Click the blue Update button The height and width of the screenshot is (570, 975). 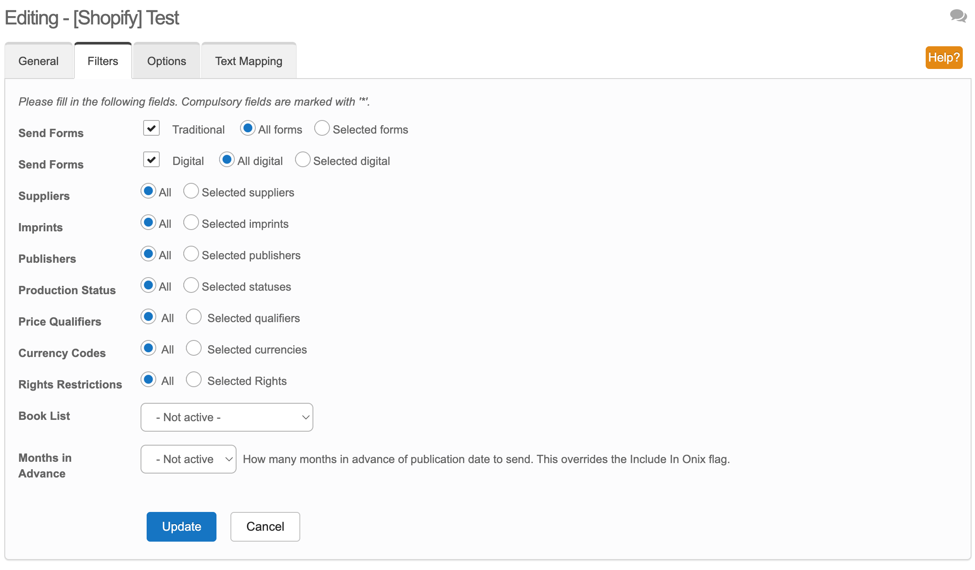(182, 527)
